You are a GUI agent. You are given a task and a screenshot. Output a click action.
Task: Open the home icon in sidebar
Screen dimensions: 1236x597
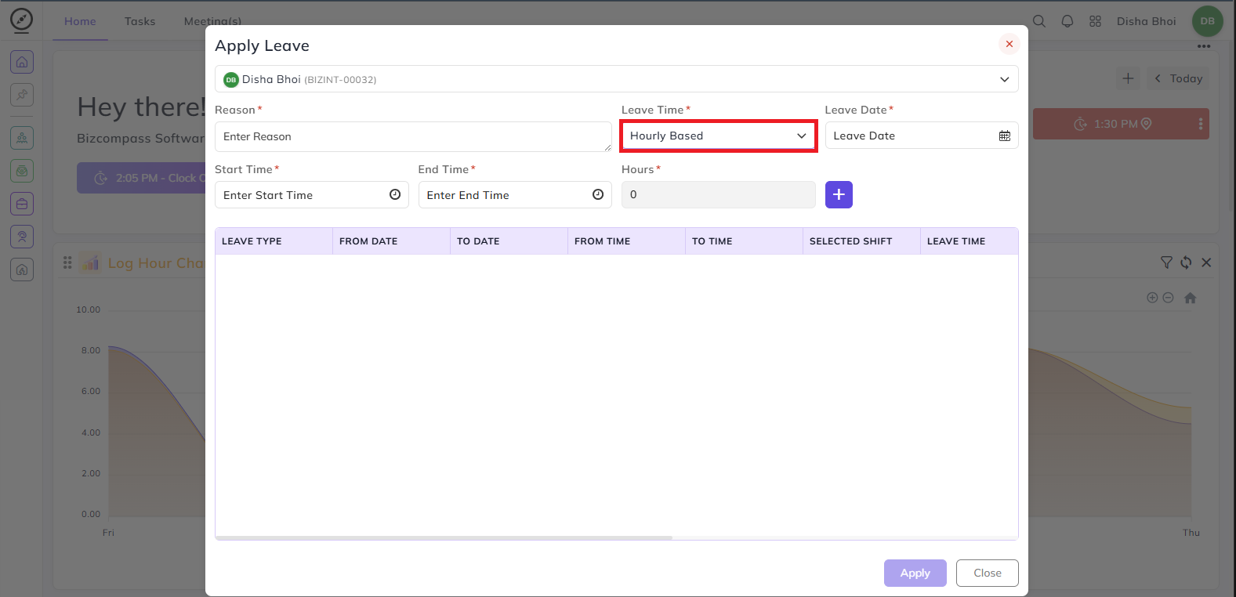coord(22,61)
